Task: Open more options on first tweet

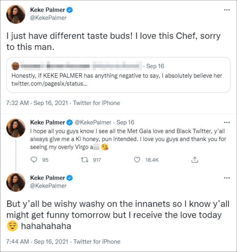Action: coord(227,10)
